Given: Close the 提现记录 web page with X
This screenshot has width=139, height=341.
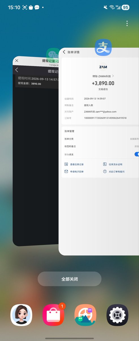Looking at the screenshot, I should [x=17, y=61].
